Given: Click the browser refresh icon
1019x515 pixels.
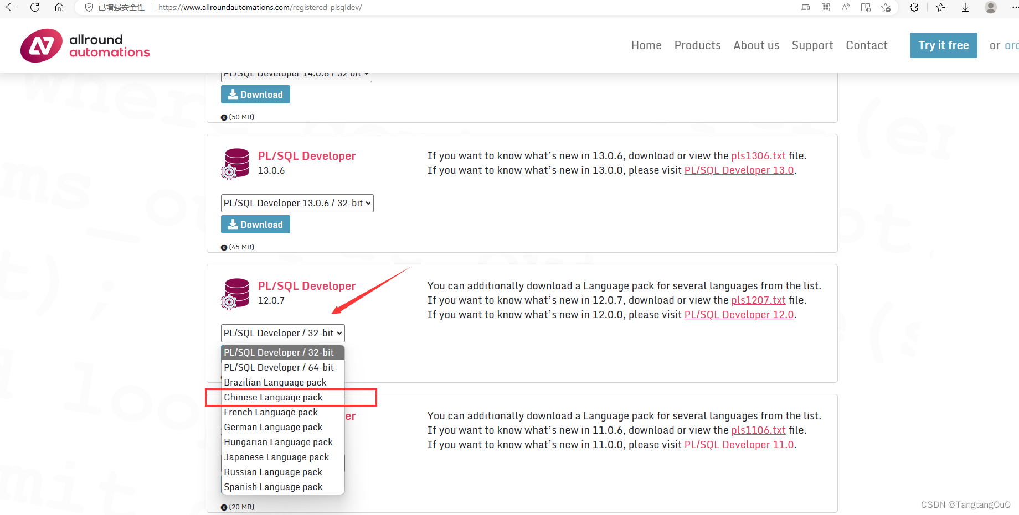Looking at the screenshot, I should coord(35,8).
